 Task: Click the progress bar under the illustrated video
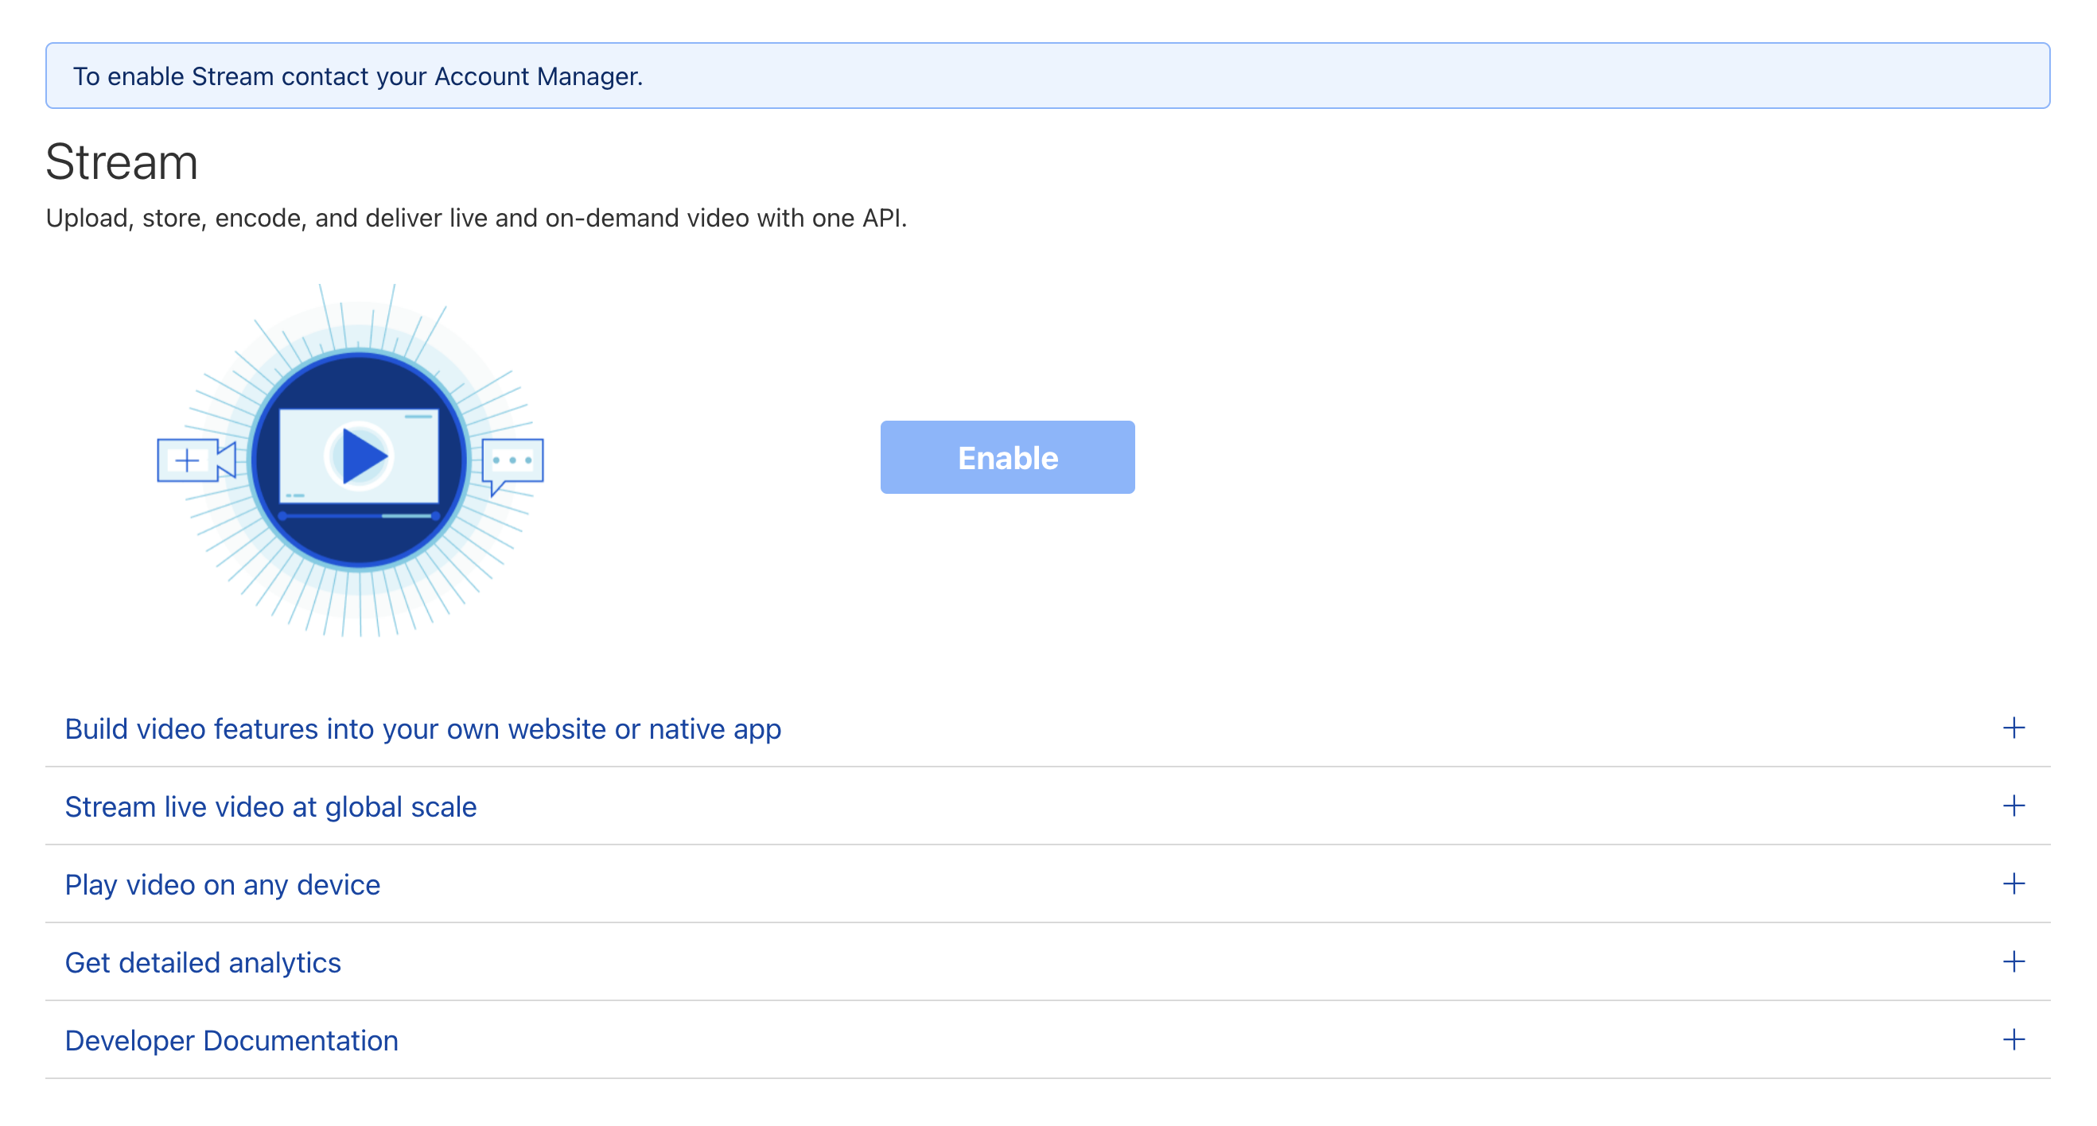(358, 516)
